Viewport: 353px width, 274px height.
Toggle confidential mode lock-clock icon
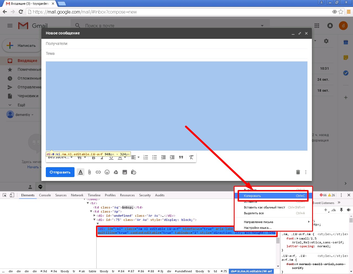coord(134,172)
